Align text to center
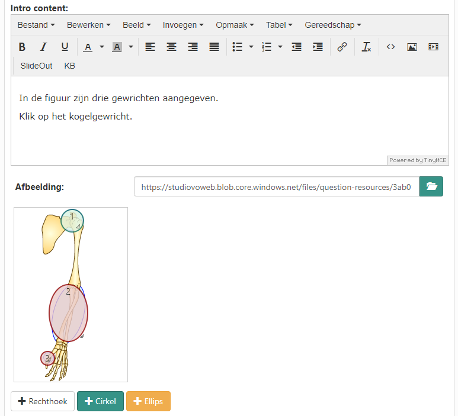 point(171,47)
